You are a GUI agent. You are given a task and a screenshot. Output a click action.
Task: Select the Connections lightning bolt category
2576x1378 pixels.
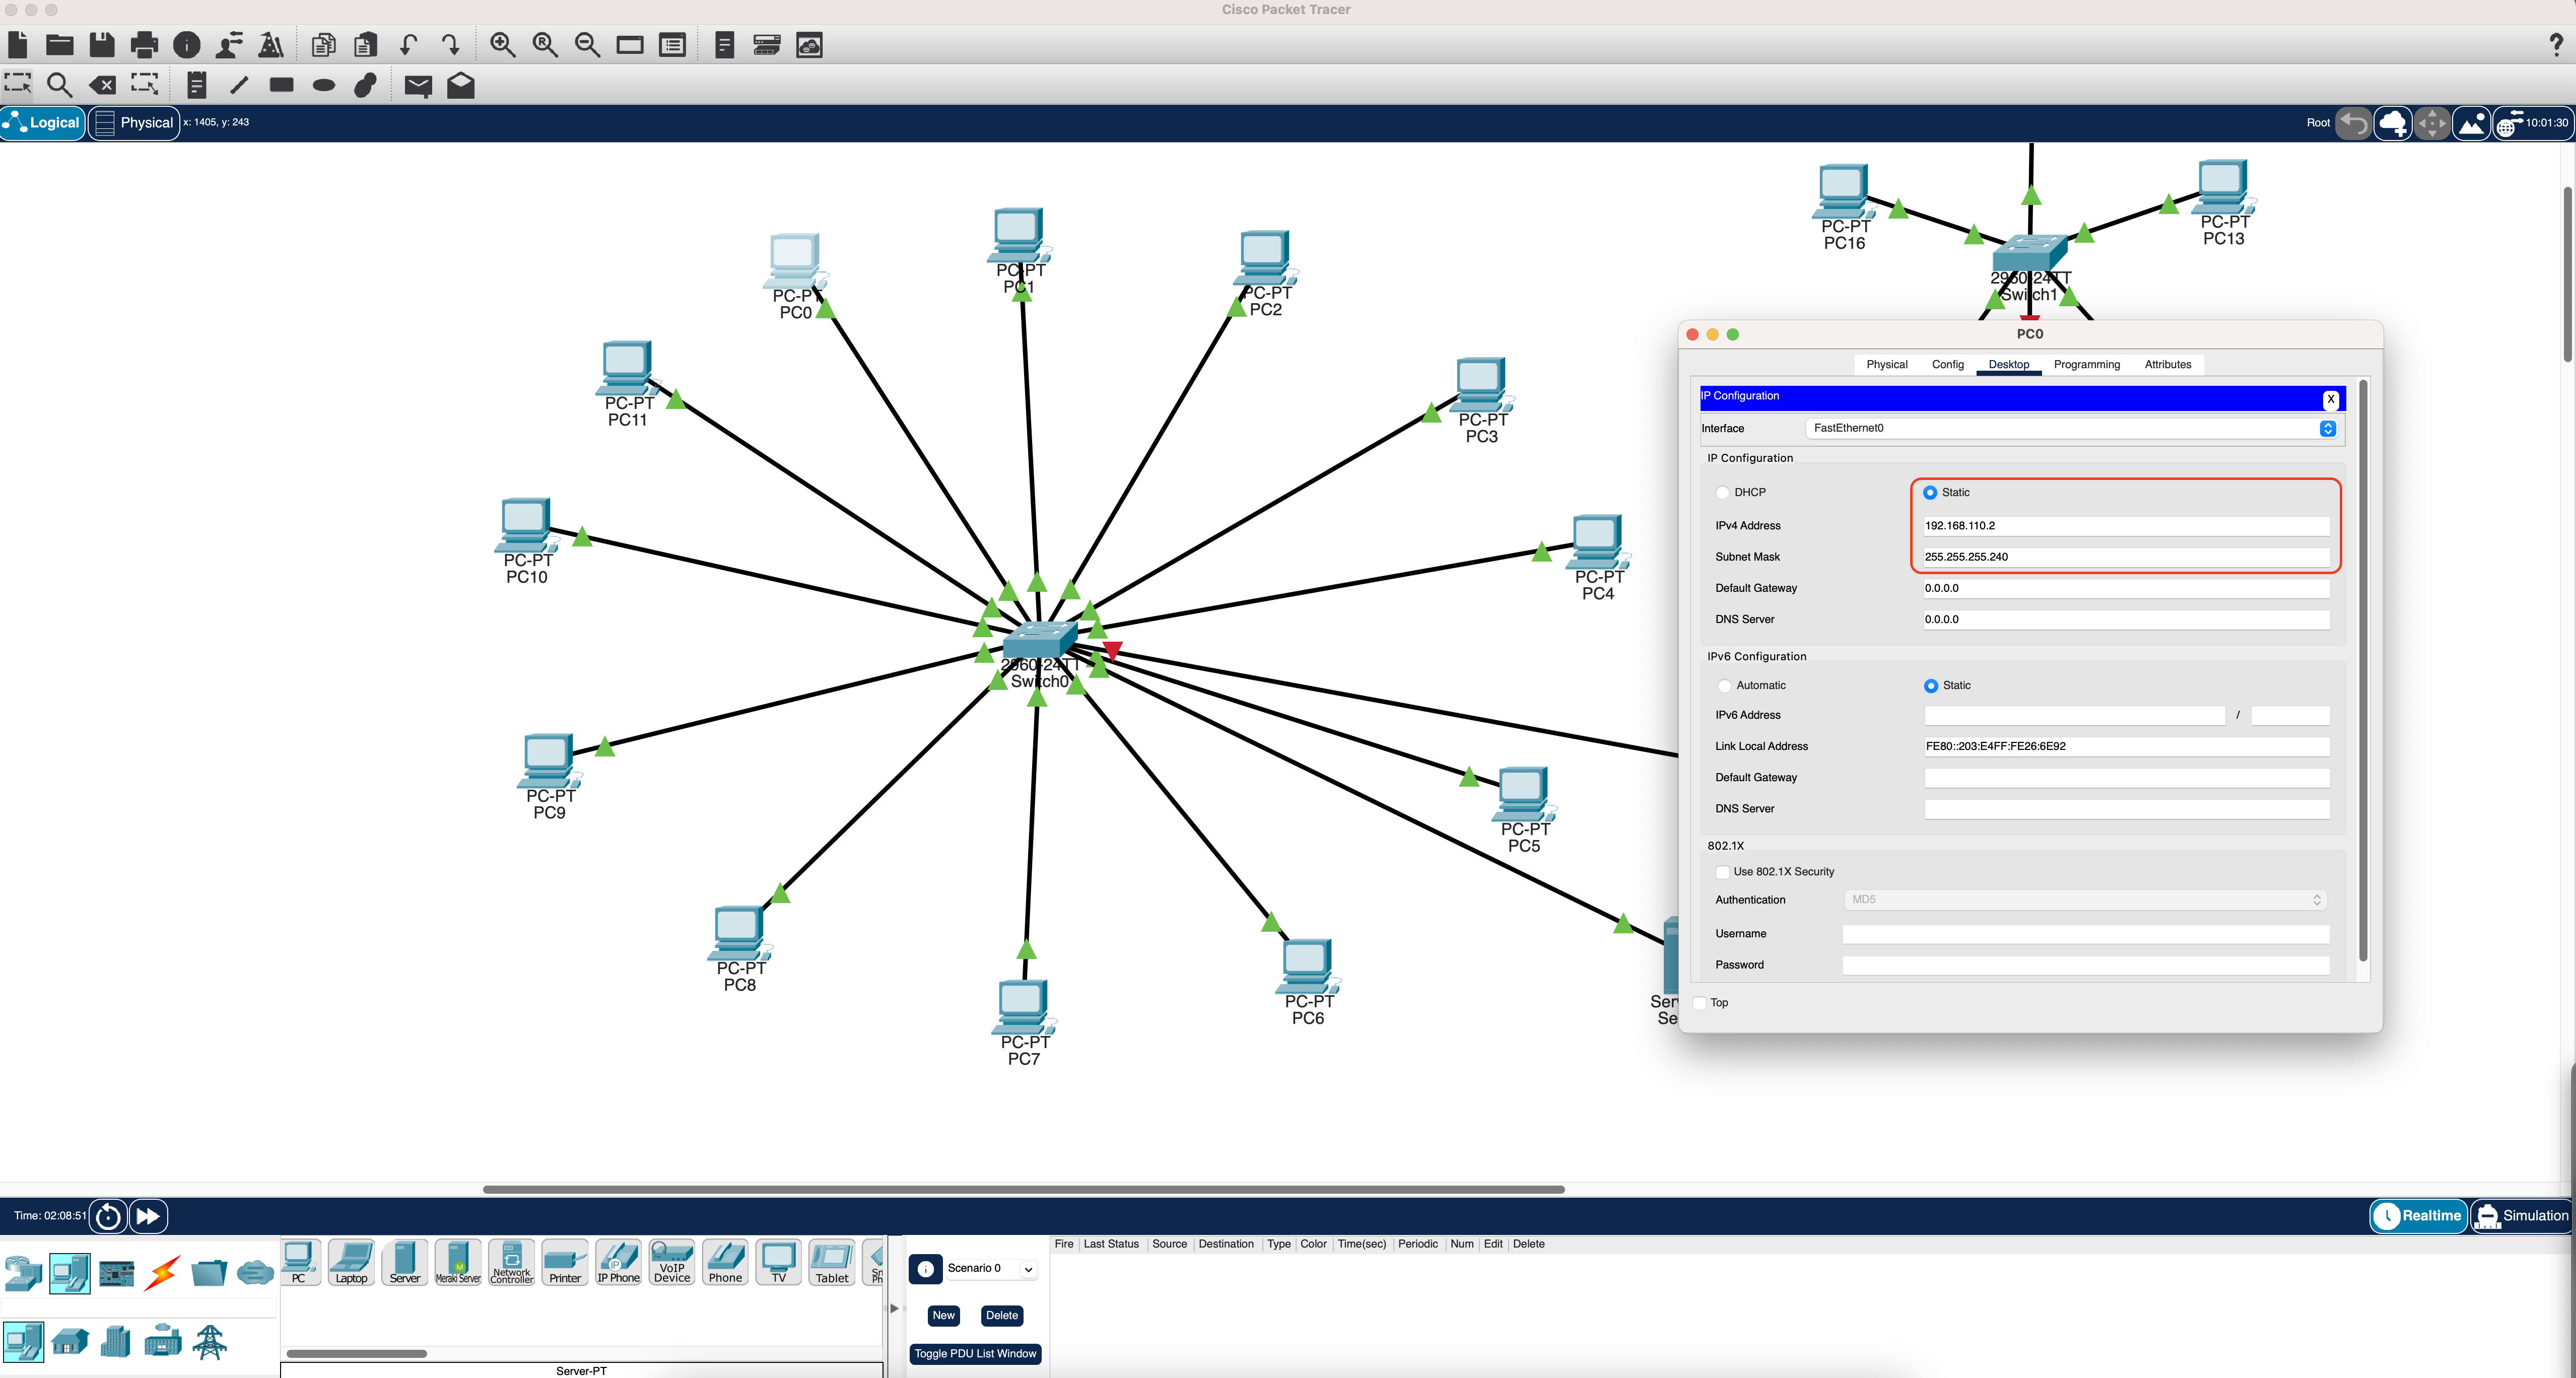(162, 1273)
